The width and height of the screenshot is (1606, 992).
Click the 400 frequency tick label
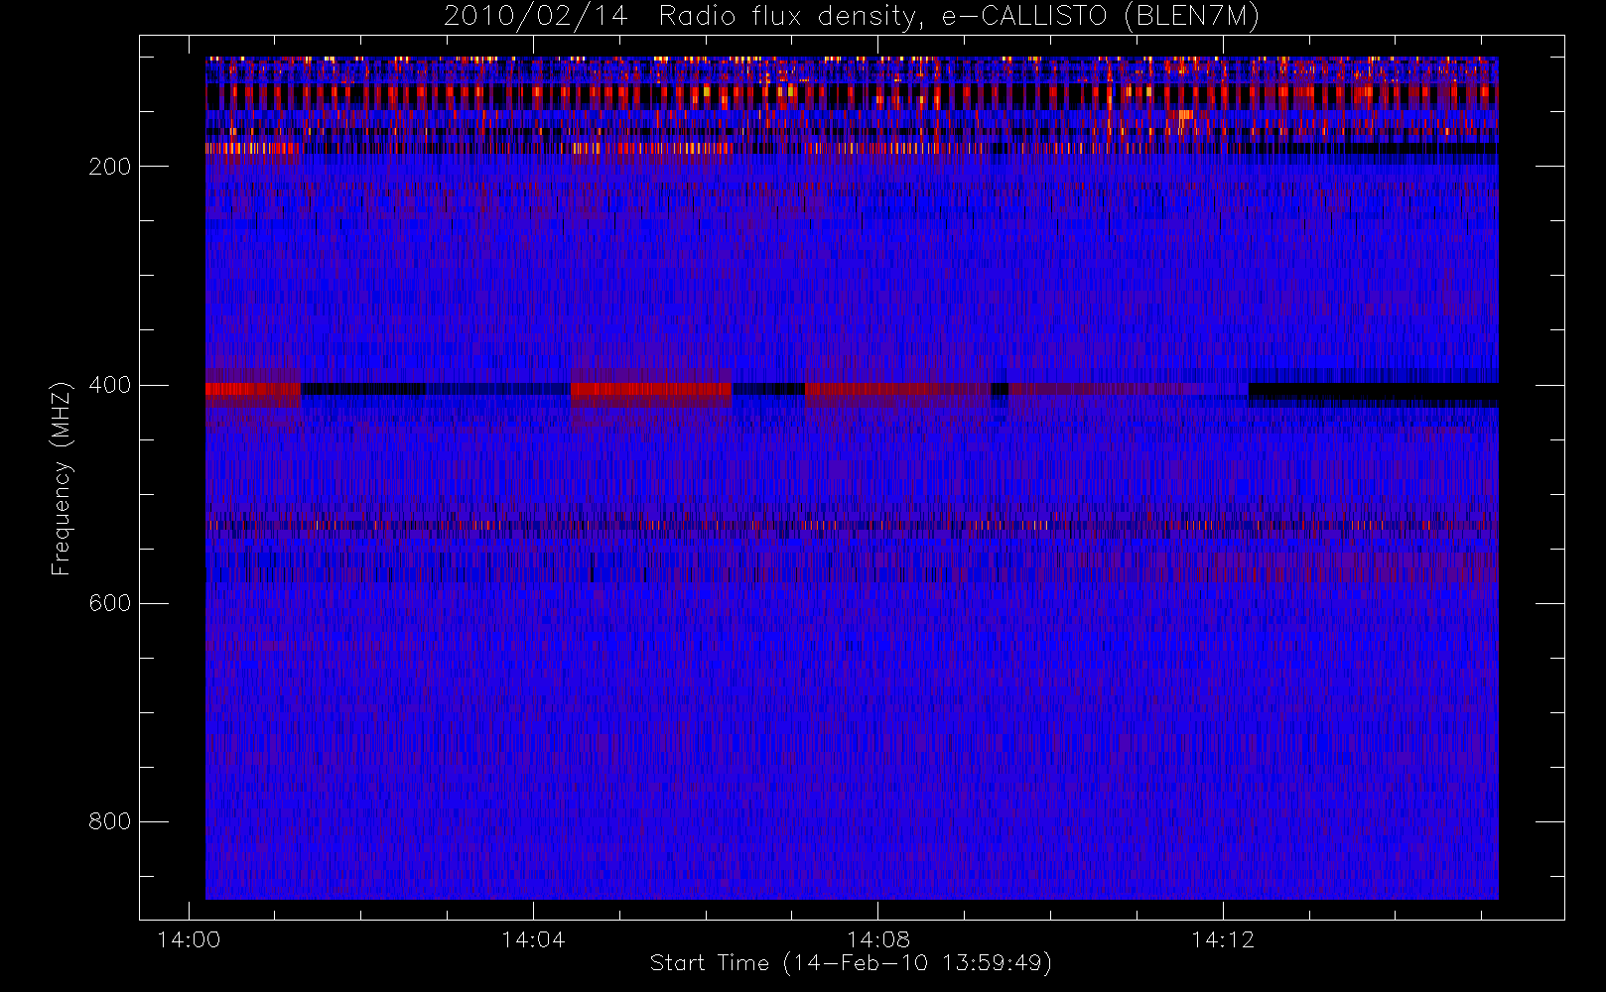(109, 385)
